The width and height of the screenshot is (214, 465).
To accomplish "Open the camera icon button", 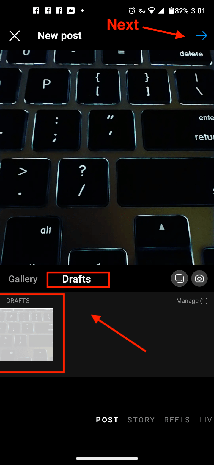I will click(x=199, y=279).
